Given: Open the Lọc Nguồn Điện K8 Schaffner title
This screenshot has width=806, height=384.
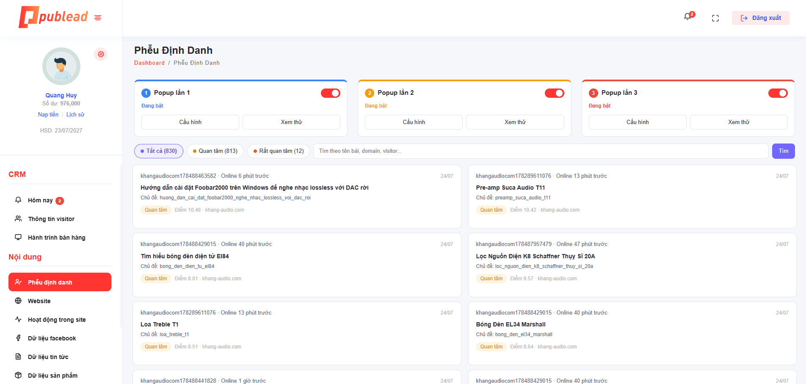Looking at the screenshot, I should click(535, 256).
